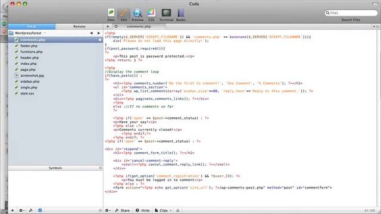
Task: Click the Wordpressforest folder icon
Action: (x=11, y=33)
